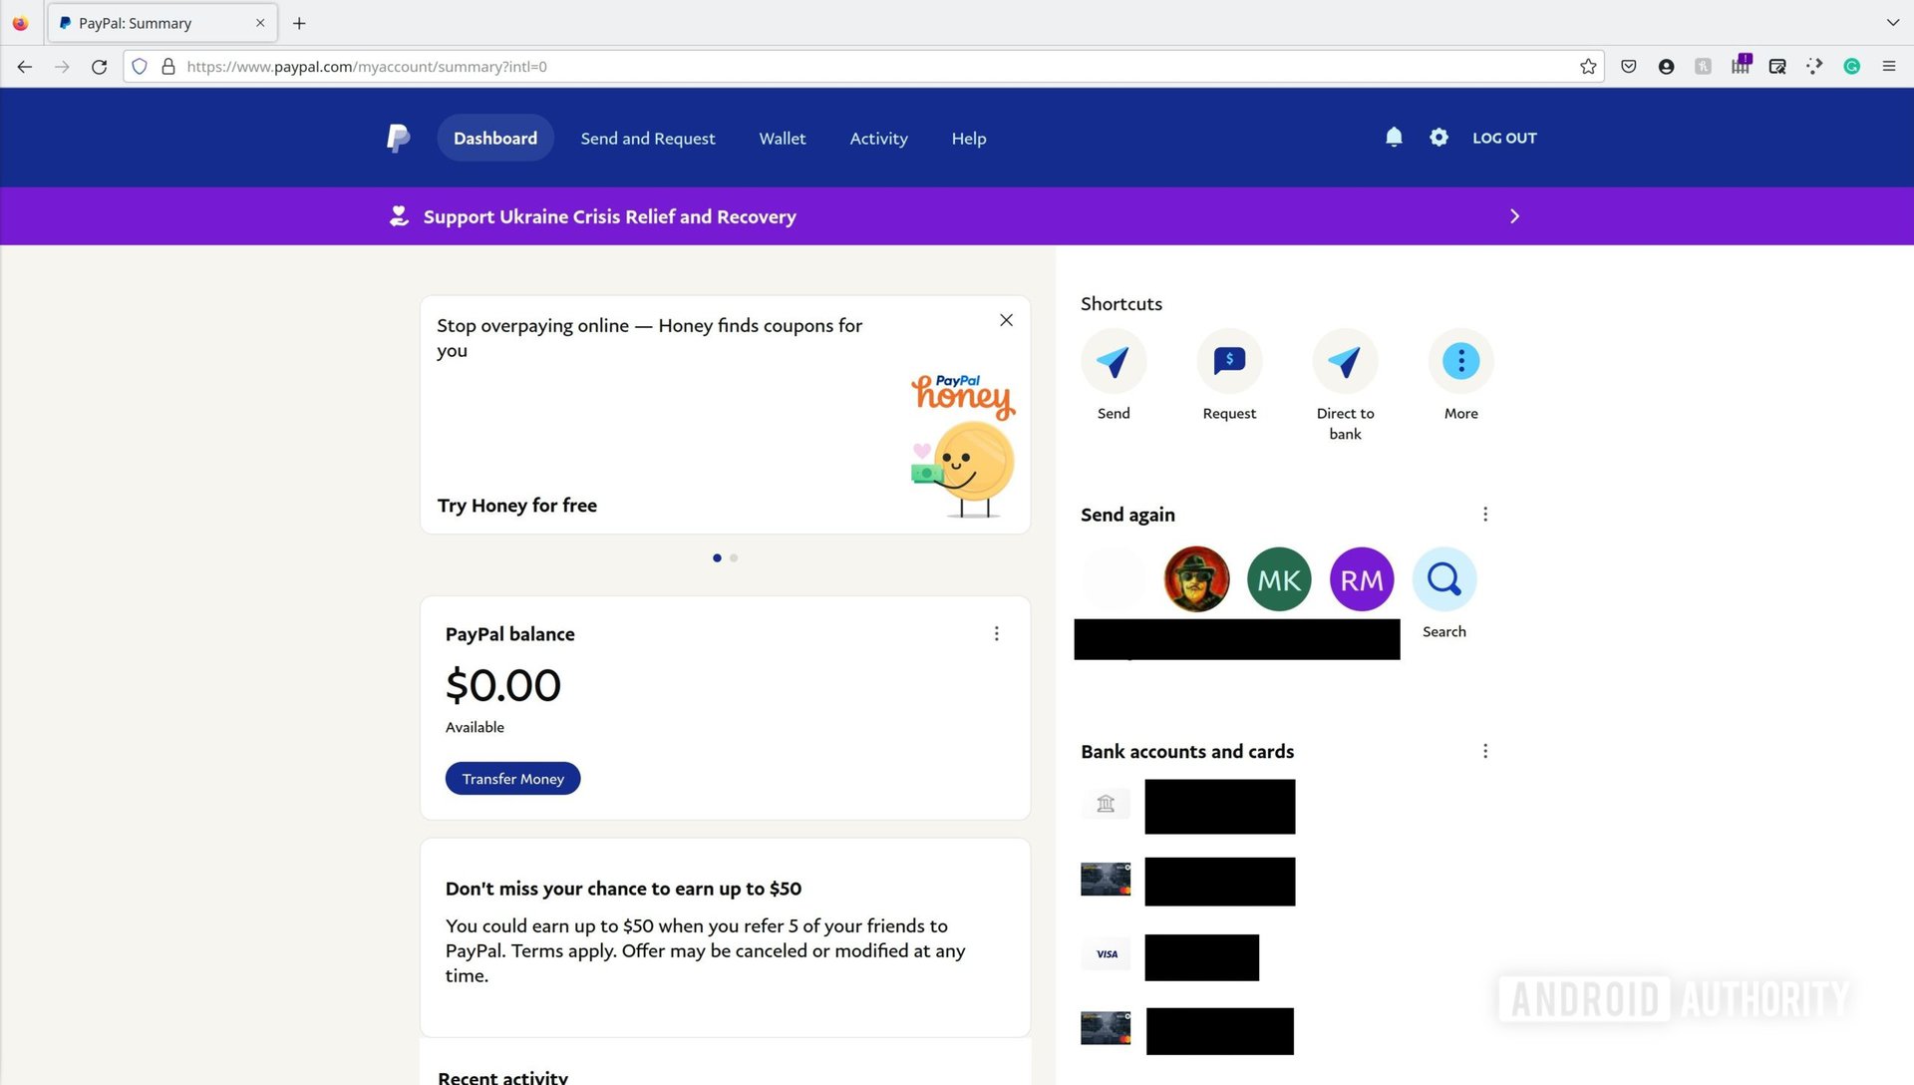Click the Settings gear icon
This screenshot has width=1914, height=1085.
coord(1439,137)
